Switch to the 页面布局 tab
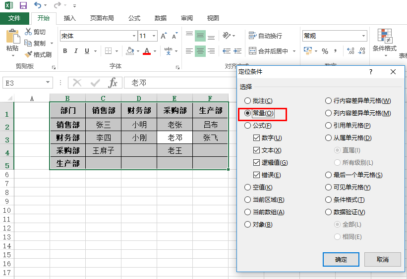Screen dimensions: 407x279 click(x=102, y=18)
